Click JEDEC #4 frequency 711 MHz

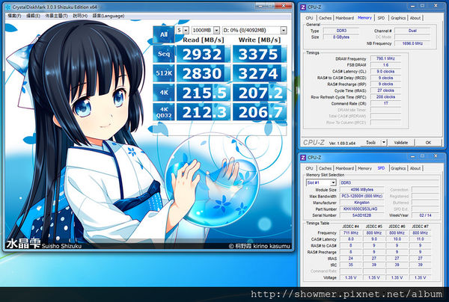pyautogui.click(x=351, y=232)
